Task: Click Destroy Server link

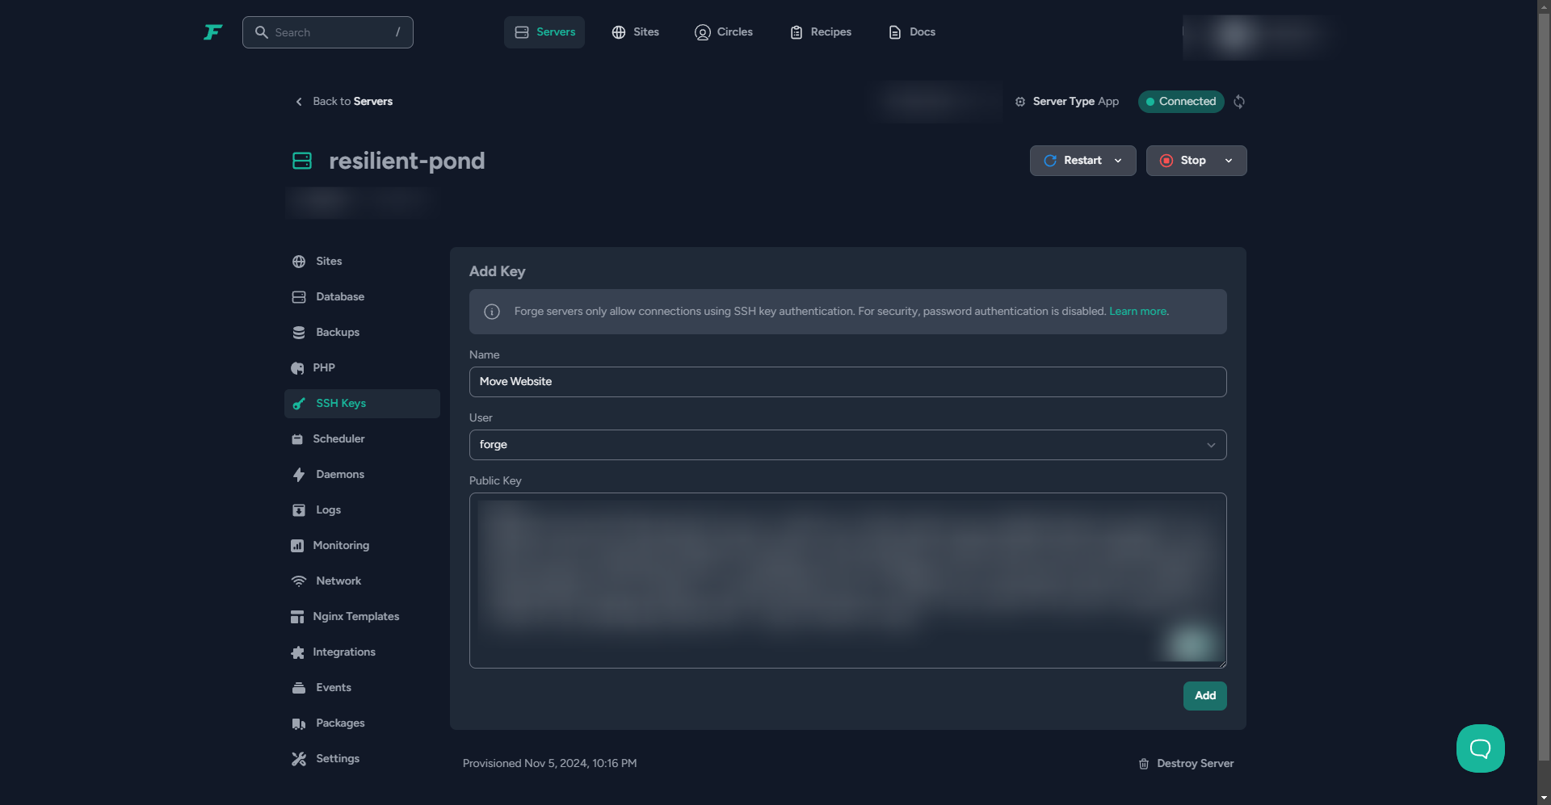Action: click(x=1186, y=764)
